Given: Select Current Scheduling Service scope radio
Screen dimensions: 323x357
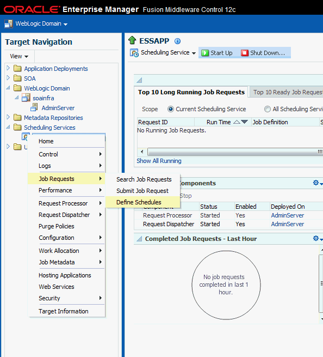Looking at the screenshot, I should (x=171, y=109).
